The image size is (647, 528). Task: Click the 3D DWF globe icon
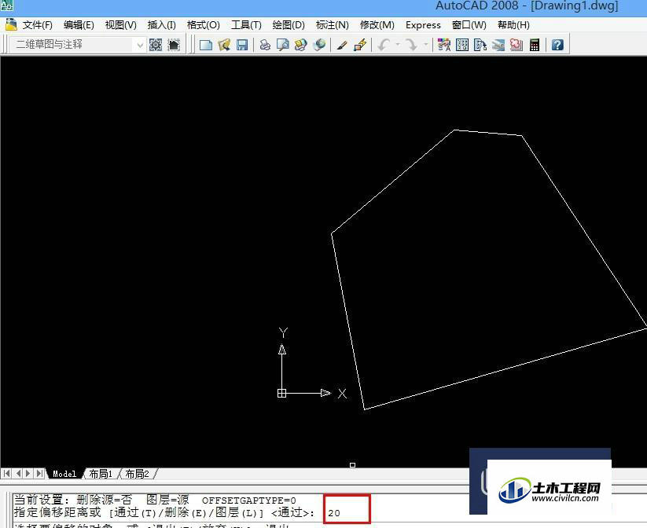click(319, 45)
